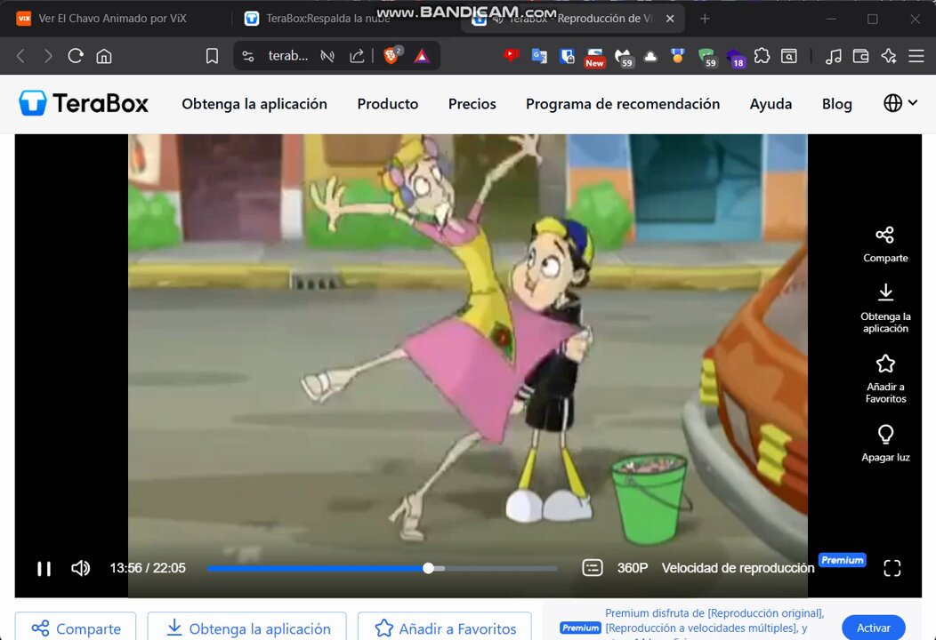Open the Precios page
Image resolution: width=936 pixels, height=640 pixels.
(472, 104)
